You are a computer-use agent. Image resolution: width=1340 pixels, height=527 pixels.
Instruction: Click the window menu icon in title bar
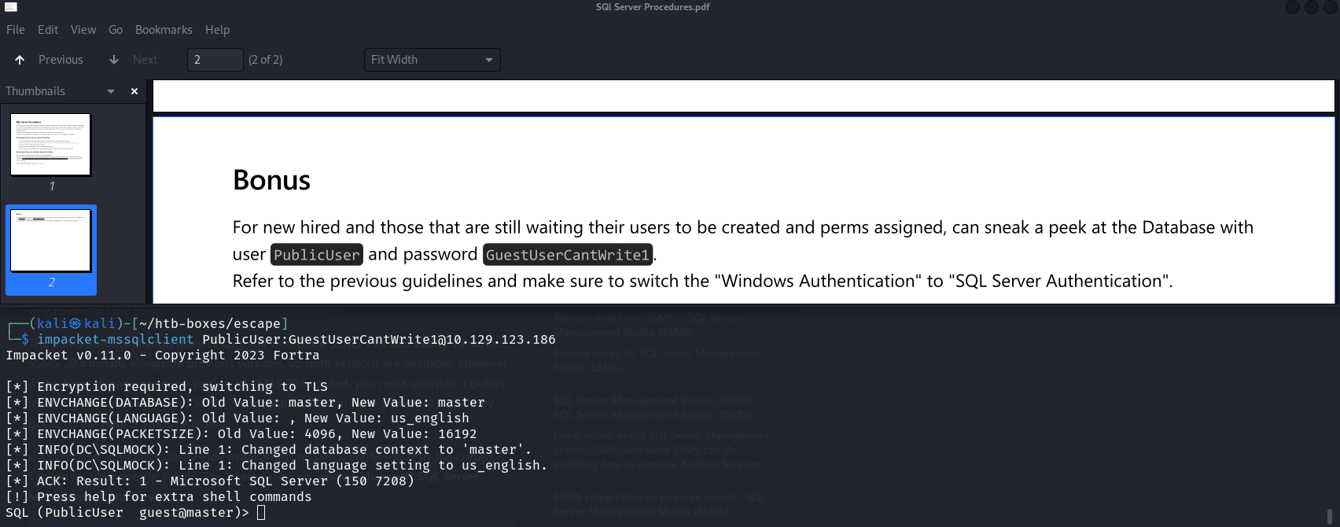click(x=11, y=7)
